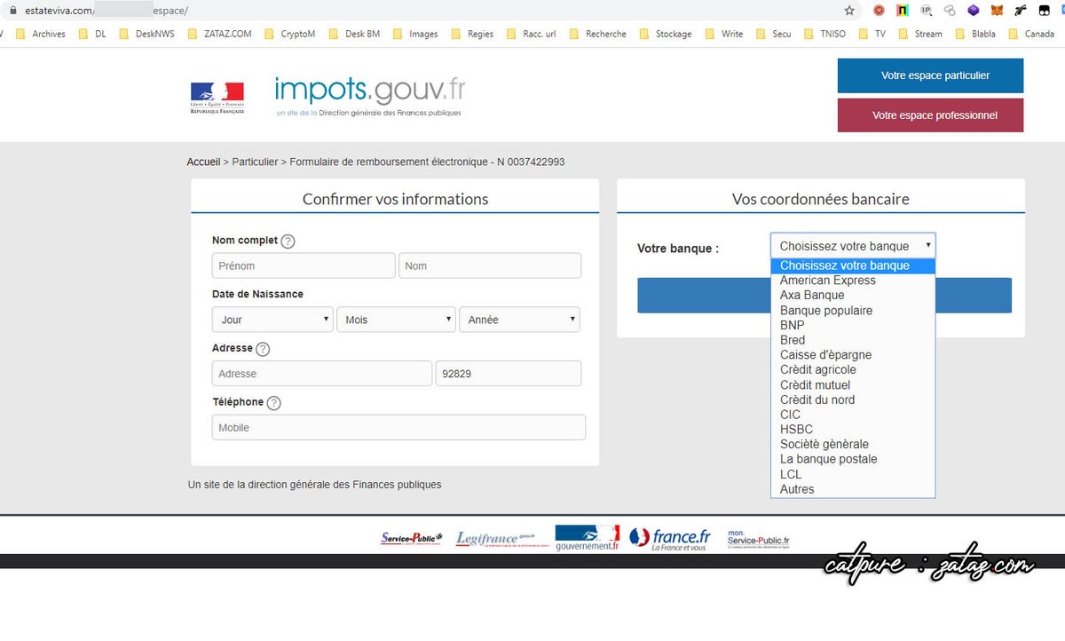Image resolution: width=1065 pixels, height=641 pixels.
Task: Select La banque postale option
Action: coord(853,459)
